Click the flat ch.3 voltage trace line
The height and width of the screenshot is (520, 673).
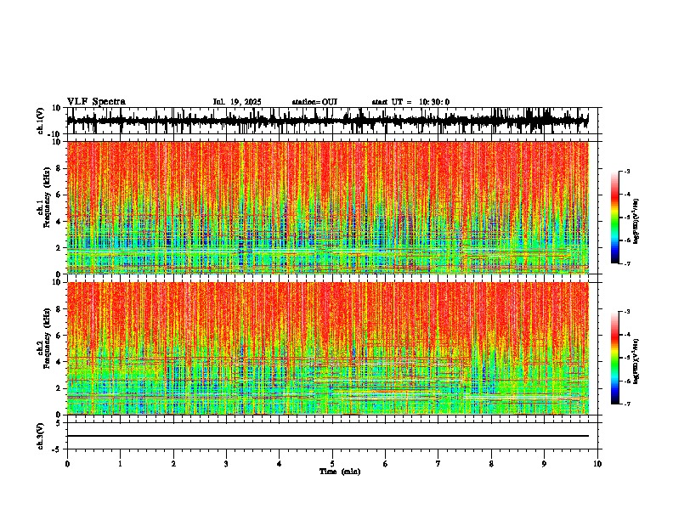tap(328, 436)
